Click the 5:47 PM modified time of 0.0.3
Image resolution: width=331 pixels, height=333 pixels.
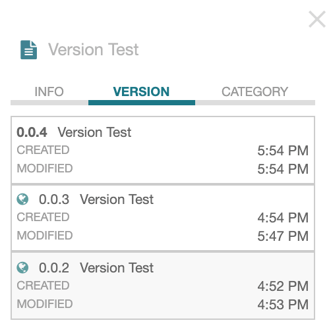click(283, 236)
